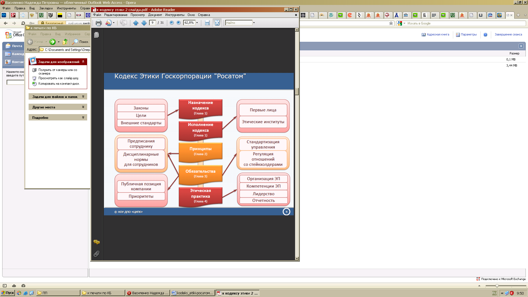
Task: Click the Search (Поиск) button in Explorer
Action: (80, 42)
